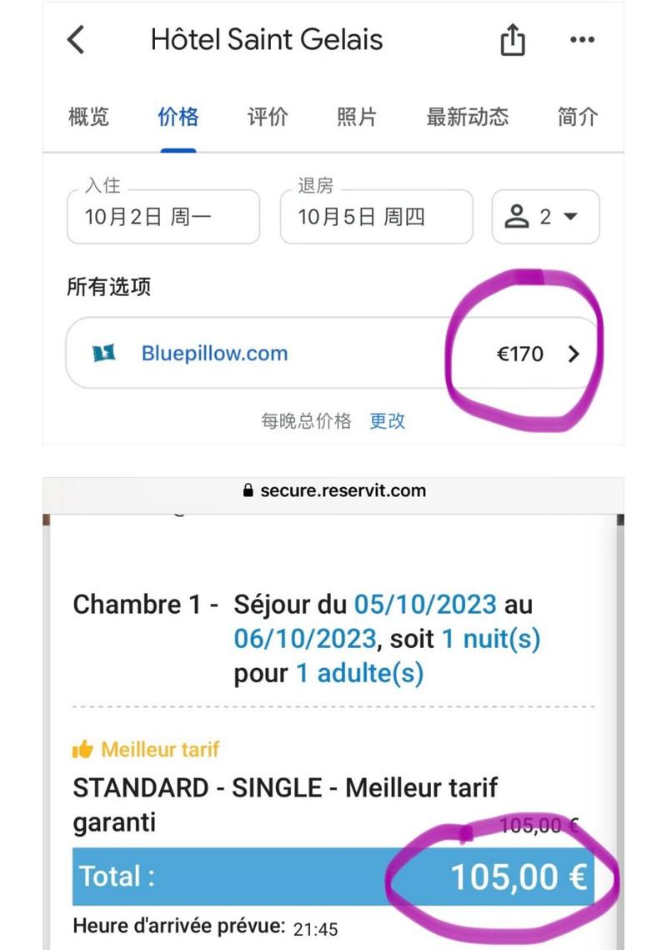This screenshot has width=667, height=950.
Task: Click the 更改 link
Action: pyautogui.click(x=387, y=420)
